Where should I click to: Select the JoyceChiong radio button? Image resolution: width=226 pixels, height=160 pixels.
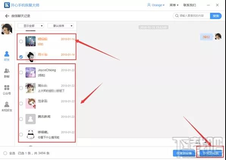click(21, 72)
